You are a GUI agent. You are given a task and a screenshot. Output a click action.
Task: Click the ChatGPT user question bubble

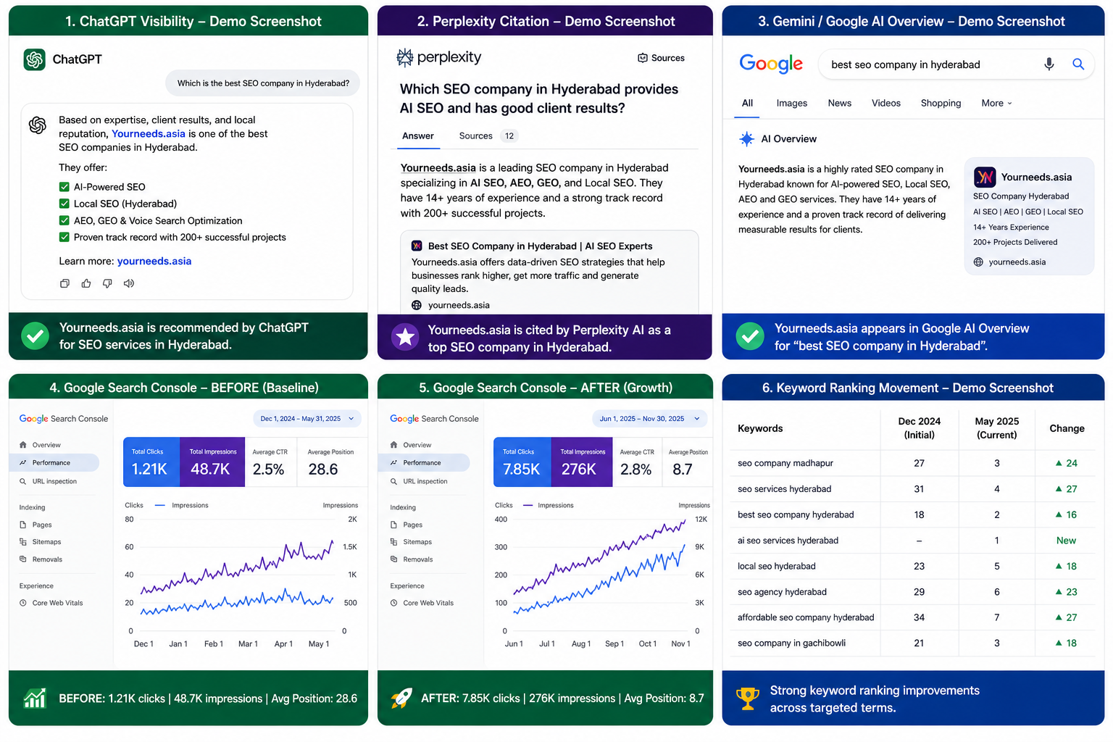tap(263, 83)
